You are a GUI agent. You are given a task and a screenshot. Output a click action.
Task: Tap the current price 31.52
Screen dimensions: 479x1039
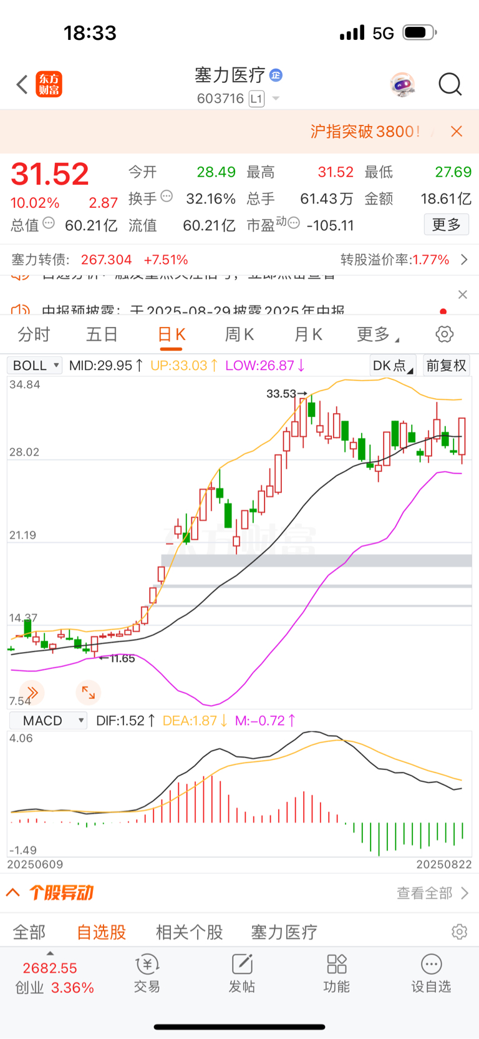[x=50, y=174]
